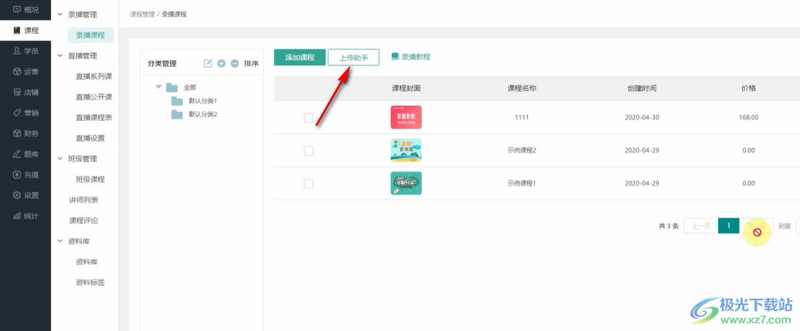Click the add category plus icon
The image size is (800, 331).
coord(222,64)
